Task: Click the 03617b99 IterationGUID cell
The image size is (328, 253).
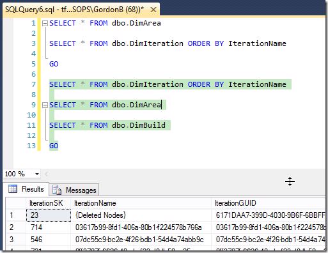Action: (x=269, y=227)
